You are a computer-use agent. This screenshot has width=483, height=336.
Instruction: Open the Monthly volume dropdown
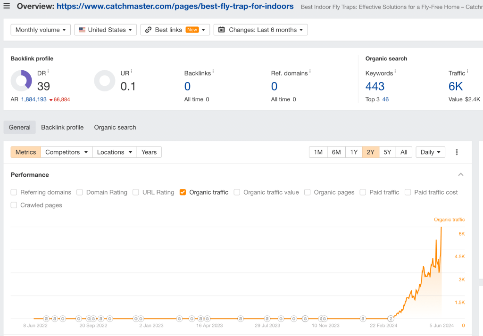(x=41, y=30)
